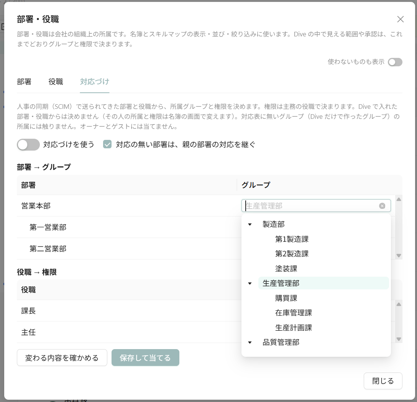
Task: Click down arrow of 役職 table scrollbar
Action: tap(399, 339)
